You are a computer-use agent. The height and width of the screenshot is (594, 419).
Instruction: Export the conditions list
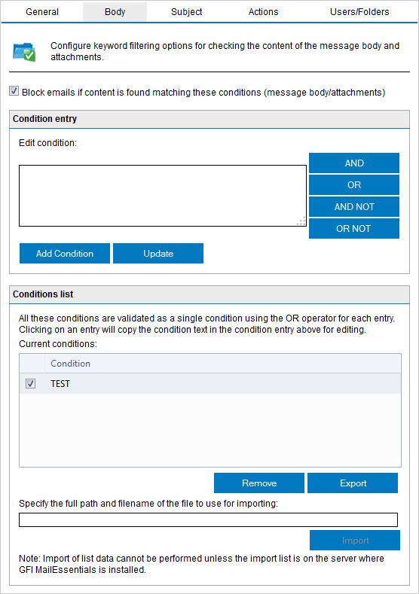pyautogui.click(x=353, y=483)
